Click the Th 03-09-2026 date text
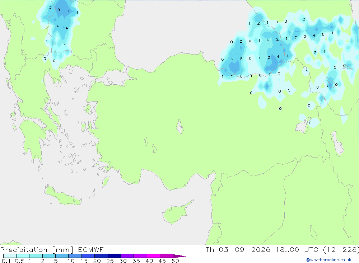The height and width of the screenshot is (263, 359). [x=238, y=249]
